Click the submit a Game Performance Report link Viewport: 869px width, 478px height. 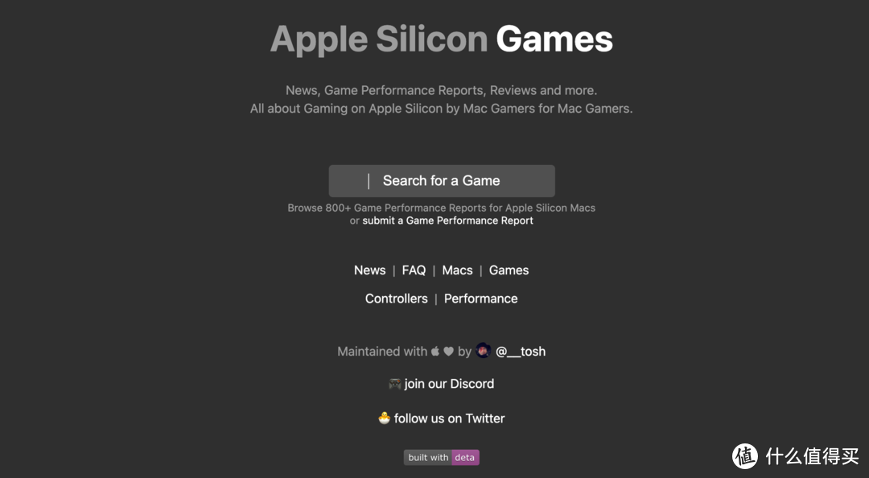447,220
